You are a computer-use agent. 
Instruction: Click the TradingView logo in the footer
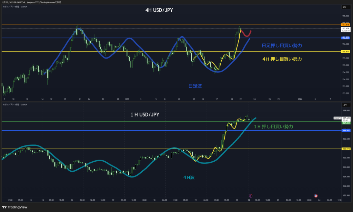click(14, 207)
